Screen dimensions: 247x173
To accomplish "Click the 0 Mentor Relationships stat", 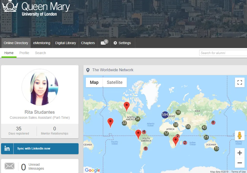I will click(54, 131).
